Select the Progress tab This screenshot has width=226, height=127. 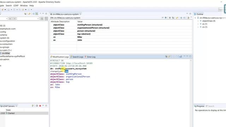(x=199, y=106)
